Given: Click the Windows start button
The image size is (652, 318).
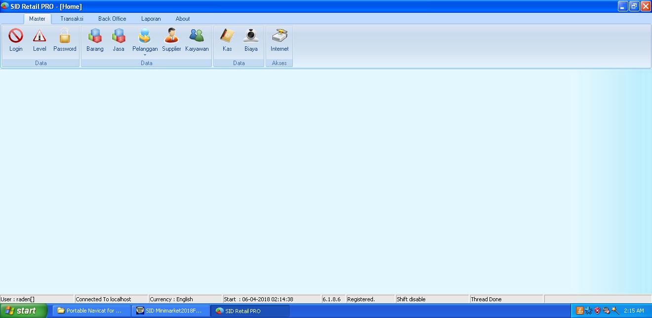Looking at the screenshot, I should (24, 311).
